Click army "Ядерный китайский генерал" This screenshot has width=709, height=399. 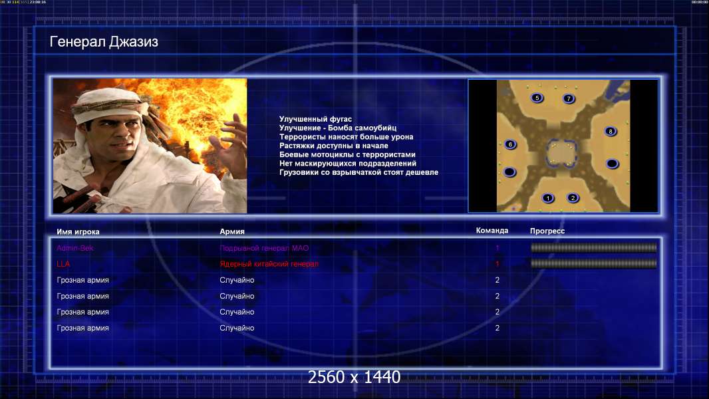pyautogui.click(x=269, y=264)
